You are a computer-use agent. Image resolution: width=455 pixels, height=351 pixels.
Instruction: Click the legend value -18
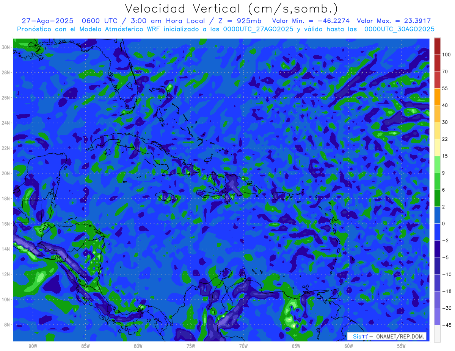click(446, 291)
